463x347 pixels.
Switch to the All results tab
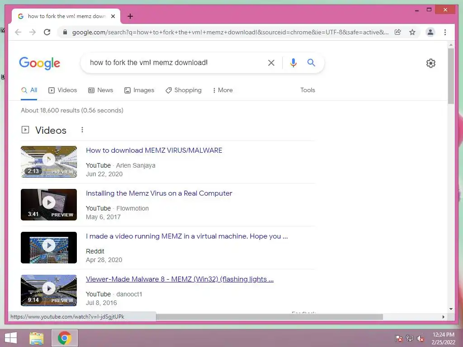click(29, 90)
